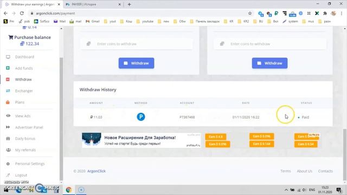Open Add funds in sidebar

pyautogui.click(x=24, y=68)
